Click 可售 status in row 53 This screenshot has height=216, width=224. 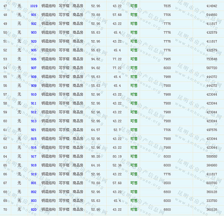tap(134, 59)
